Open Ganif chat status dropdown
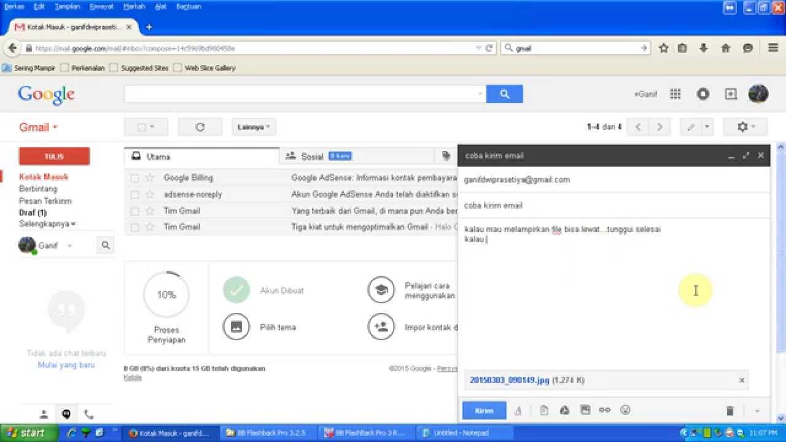The width and height of the screenshot is (786, 442). pyautogui.click(x=69, y=246)
